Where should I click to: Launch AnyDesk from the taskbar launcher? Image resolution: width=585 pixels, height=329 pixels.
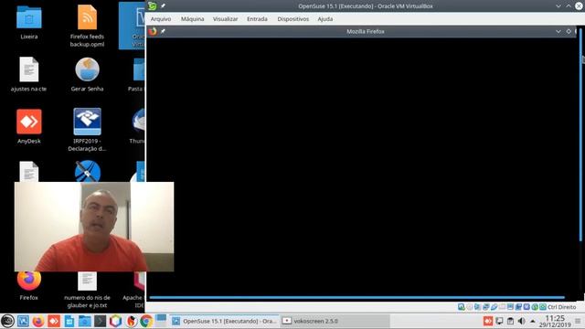[x=54, y=321]
